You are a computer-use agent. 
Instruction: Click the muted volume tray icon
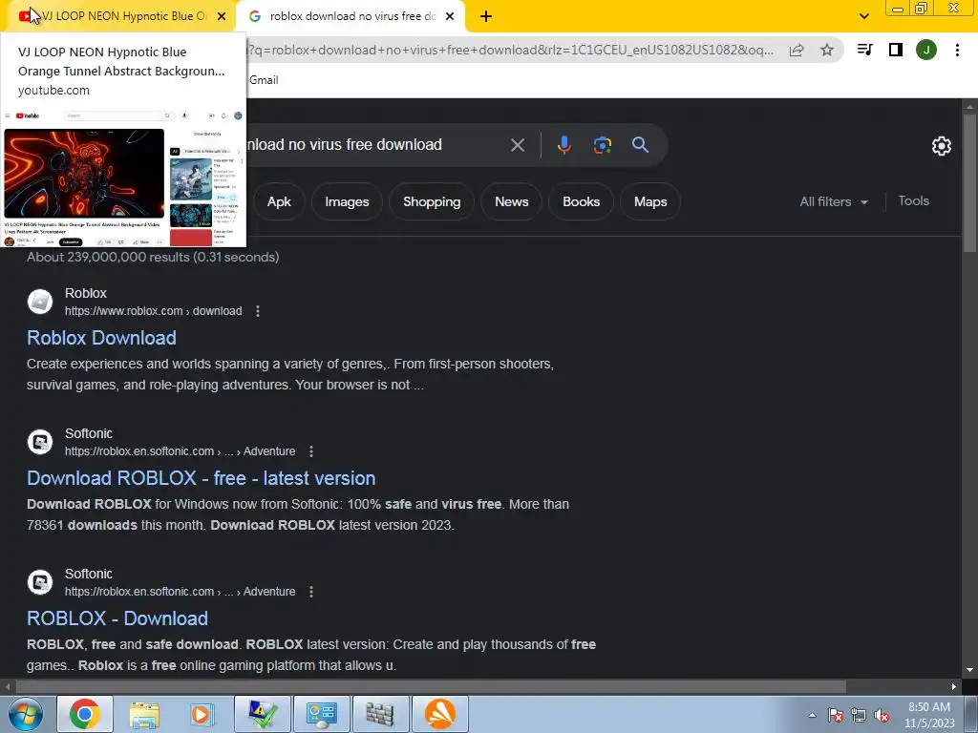pos(882,715)
